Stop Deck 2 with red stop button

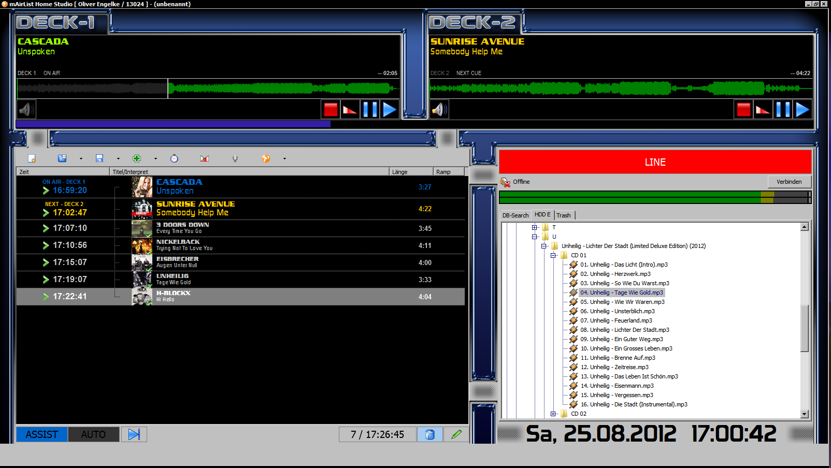(x=743, y=109)
